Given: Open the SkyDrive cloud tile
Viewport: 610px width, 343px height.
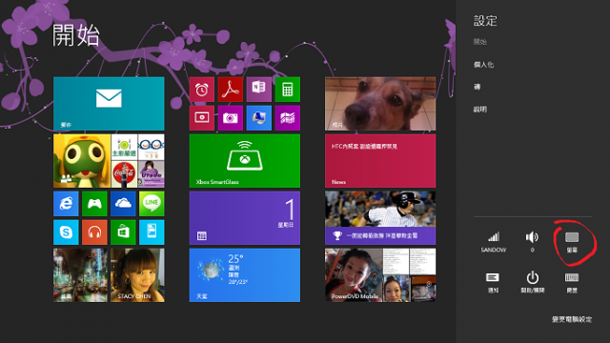Looking at the screenshot, I should point(123,203).
